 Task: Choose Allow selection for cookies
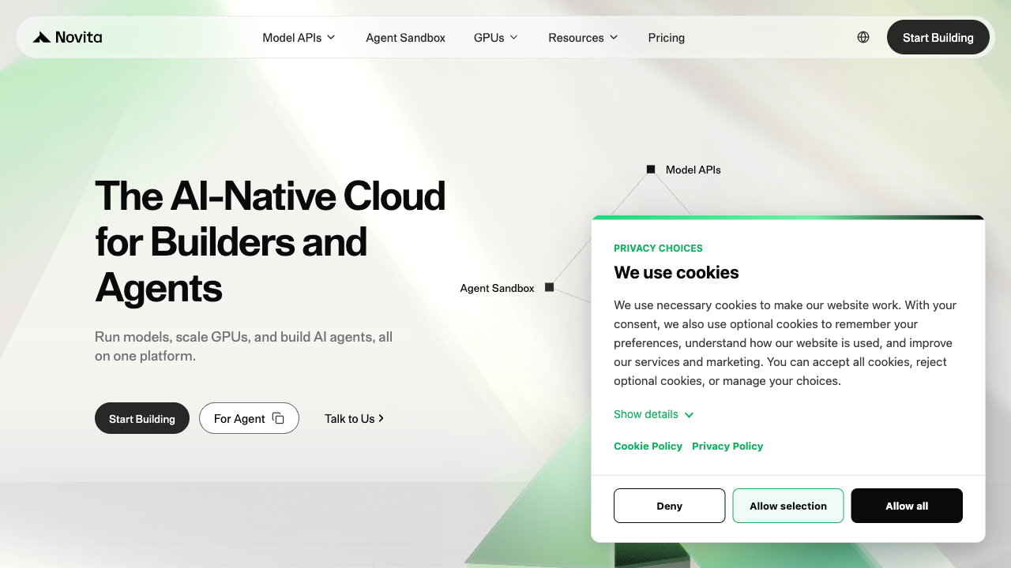pyautogui.click(x=788, y=506)
